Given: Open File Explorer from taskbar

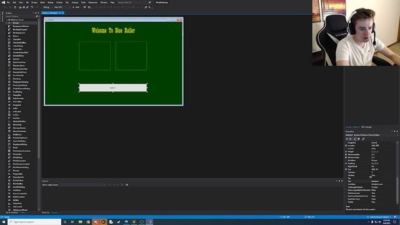Looking at the screenshot, I should pyautogui.click(x=80, y=222).
